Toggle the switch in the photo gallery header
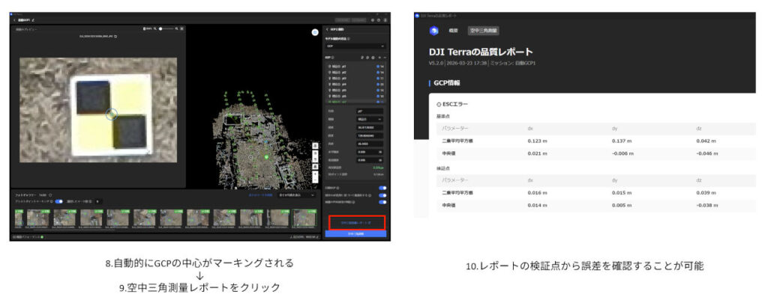Screen dimensions: 768x297 pyautogui.click(x=58, y=201)
